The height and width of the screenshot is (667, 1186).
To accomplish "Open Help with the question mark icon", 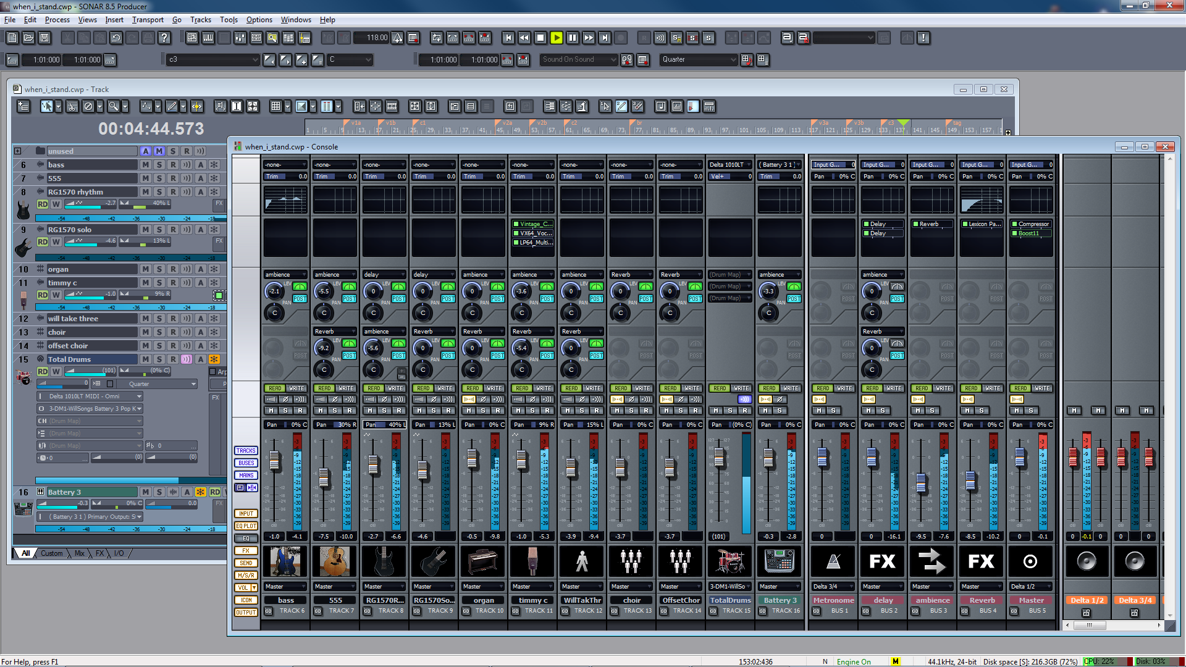I will (x=164, y=38).
